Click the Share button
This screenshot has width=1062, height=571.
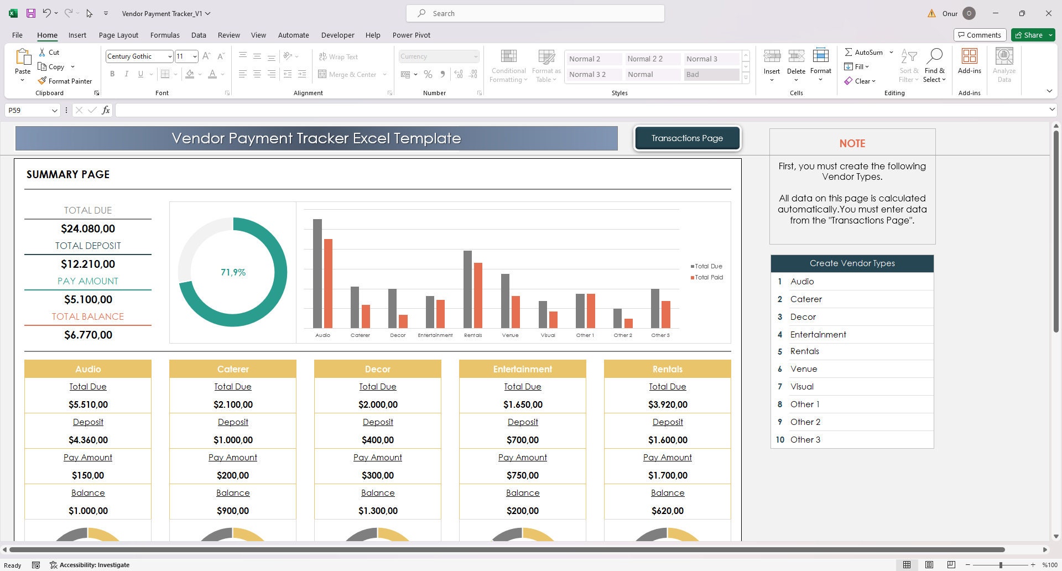pos(1029,35)
